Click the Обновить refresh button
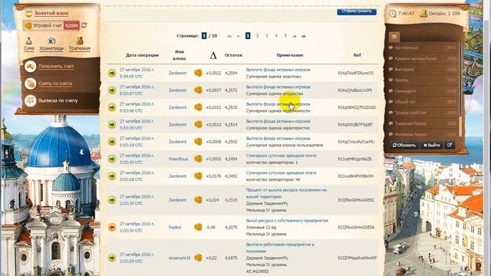Viewport: 491px width, 276px height. pyautogui.click(x=404, y=145)
